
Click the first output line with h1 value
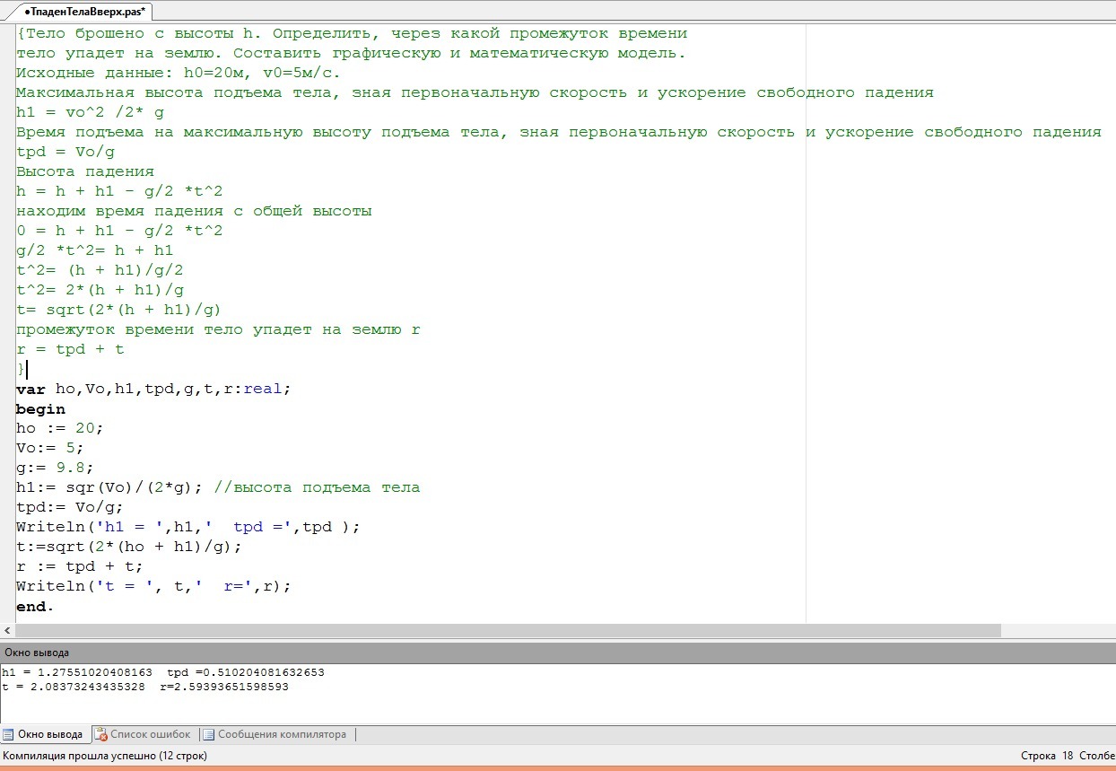pos(163,671)
